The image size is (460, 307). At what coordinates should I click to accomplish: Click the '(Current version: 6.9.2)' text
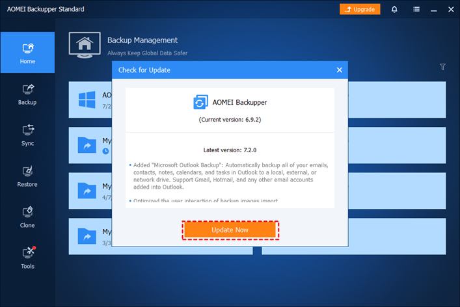(230, 120)
